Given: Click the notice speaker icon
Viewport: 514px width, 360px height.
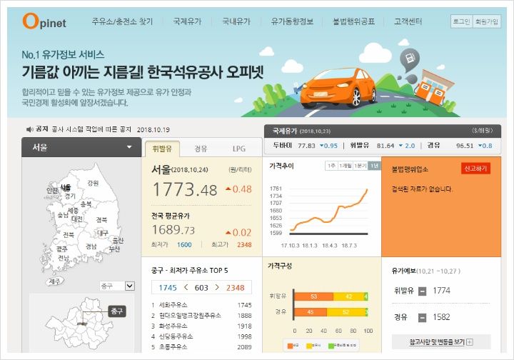Looking at the screenshot, I should (29, 129).
